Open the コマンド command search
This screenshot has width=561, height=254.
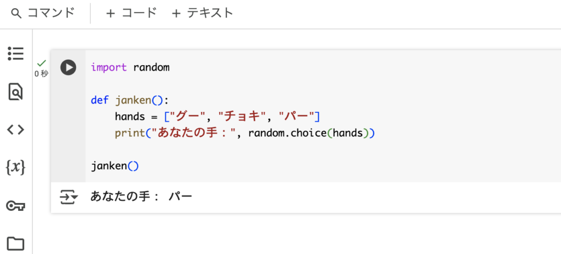coord(43,13)
